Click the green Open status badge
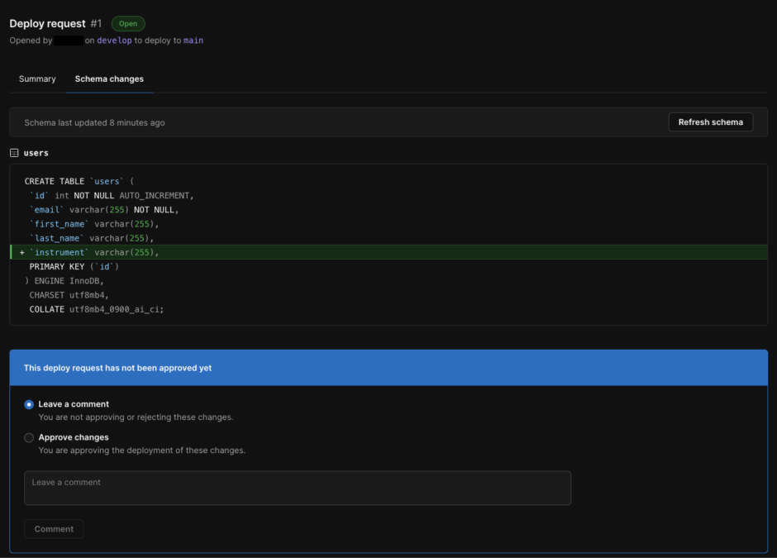This screenshot has width=777, height=558. click(x=127, y=24)
